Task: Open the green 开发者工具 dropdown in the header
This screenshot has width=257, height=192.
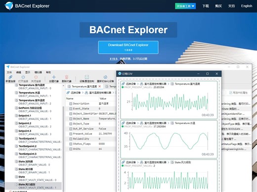Action: click(185, 6)
